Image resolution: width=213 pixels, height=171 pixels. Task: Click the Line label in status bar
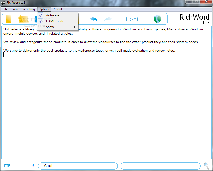[19, 166]
